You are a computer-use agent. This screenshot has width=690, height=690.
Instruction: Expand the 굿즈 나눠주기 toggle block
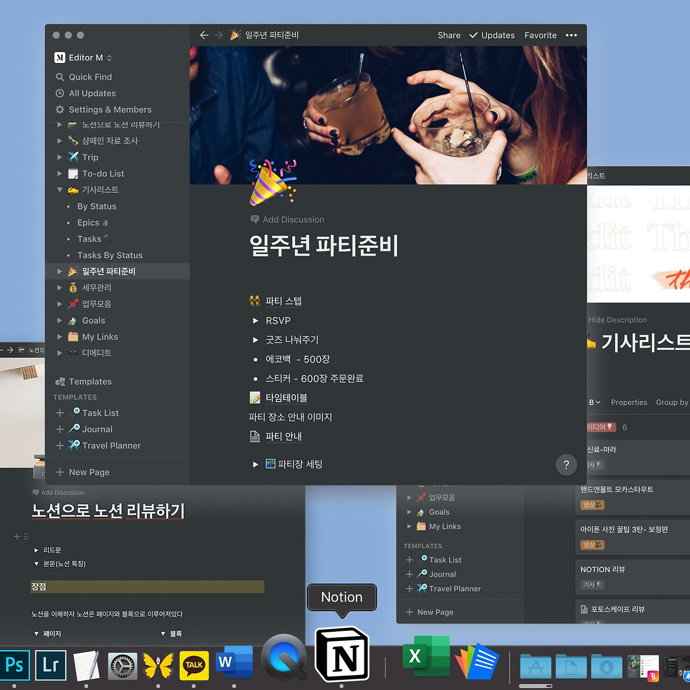coord(256,340)
